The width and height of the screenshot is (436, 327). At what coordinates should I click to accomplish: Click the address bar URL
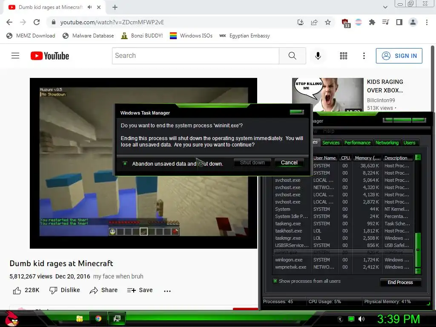click(112, 22)
